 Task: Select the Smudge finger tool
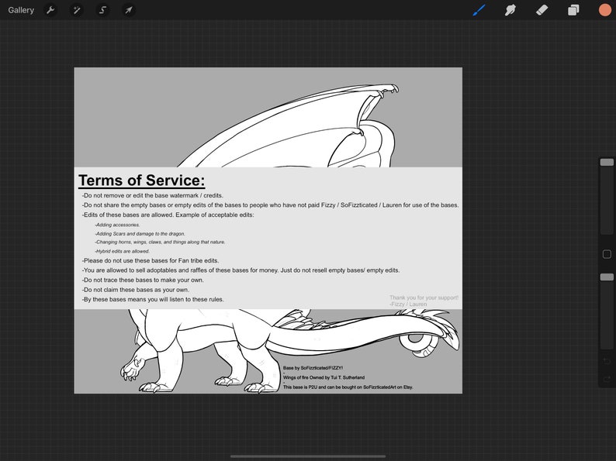510,10
